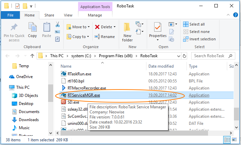Open the File menu
This screenshot has width=241, height=145.
pyautogui.click(x=10, y=15)
